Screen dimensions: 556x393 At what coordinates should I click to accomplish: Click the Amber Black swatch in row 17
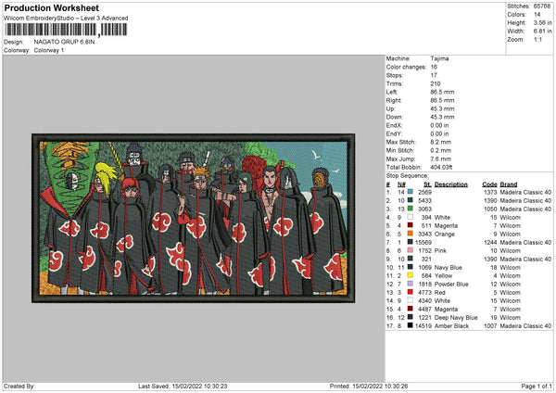pos(411,325)
